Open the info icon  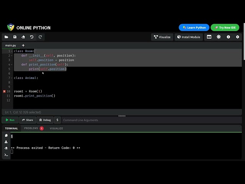click(x=228, y=37)
